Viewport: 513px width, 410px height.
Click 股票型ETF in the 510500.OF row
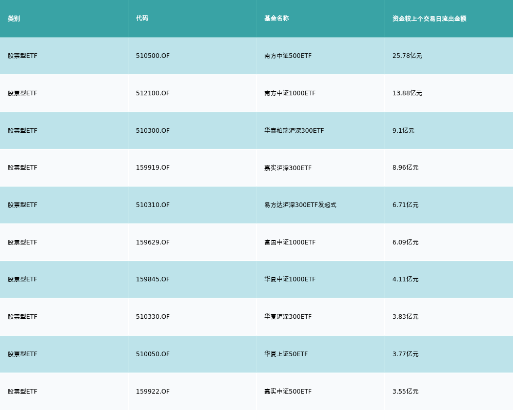pyautogui.click(x=23, y=56)
